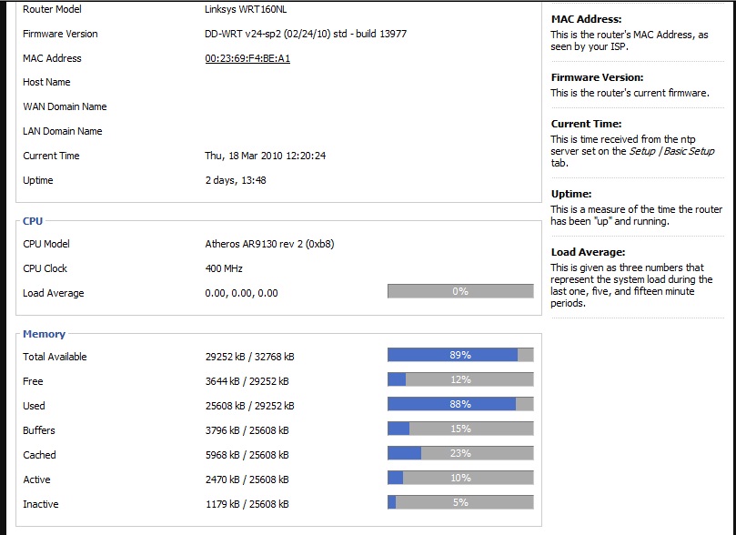Click the CPU section heading

pyautogui.click(x=33, y=221)
